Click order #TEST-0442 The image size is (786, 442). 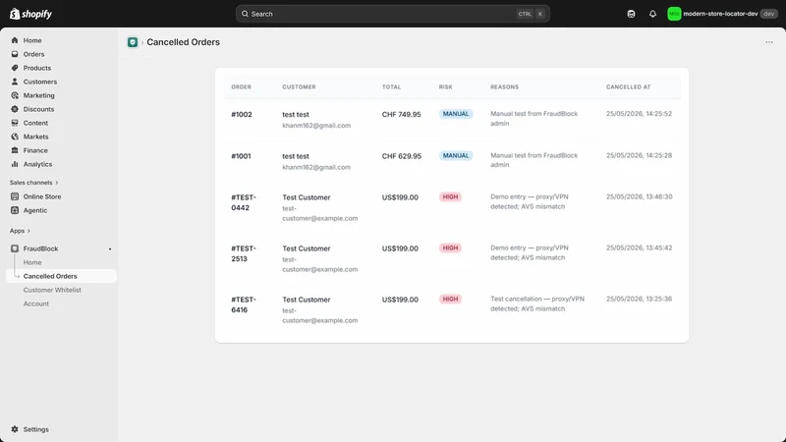pos(244,202)
